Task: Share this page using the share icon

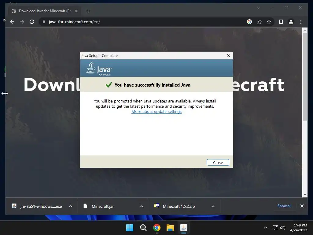Action: pyautogui.click(x=259, y=22)
